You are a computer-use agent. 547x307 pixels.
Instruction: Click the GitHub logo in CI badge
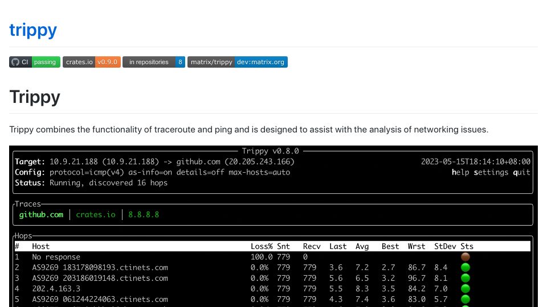click(x=15, y=62)
